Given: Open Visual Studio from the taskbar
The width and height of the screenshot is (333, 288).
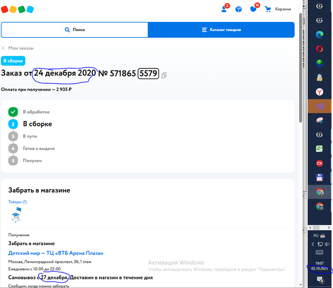Looking at the screenshot, I should point(320,106).
